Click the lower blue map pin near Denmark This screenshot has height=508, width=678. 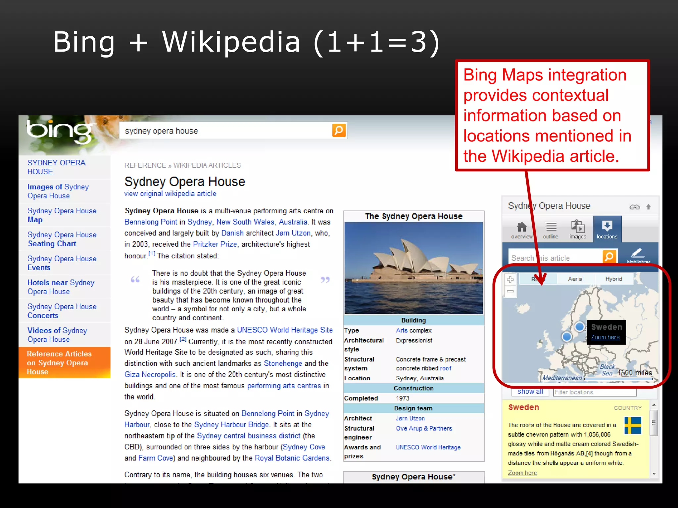point(567,337)
